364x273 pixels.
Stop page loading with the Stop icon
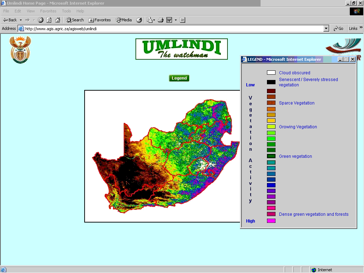tap(41, 20)
